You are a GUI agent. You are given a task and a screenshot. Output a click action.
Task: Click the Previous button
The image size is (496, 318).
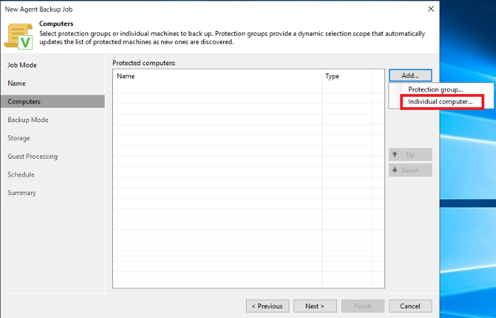point(267,306)
